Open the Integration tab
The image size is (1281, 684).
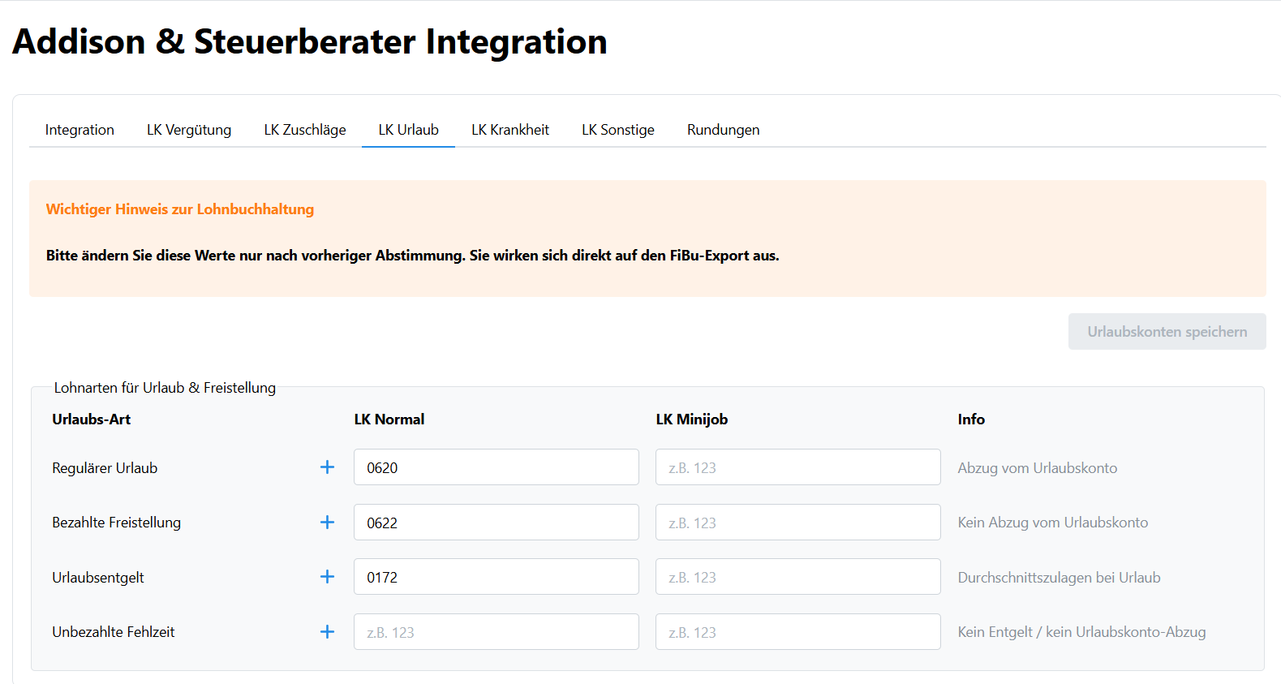pos(80,130)
